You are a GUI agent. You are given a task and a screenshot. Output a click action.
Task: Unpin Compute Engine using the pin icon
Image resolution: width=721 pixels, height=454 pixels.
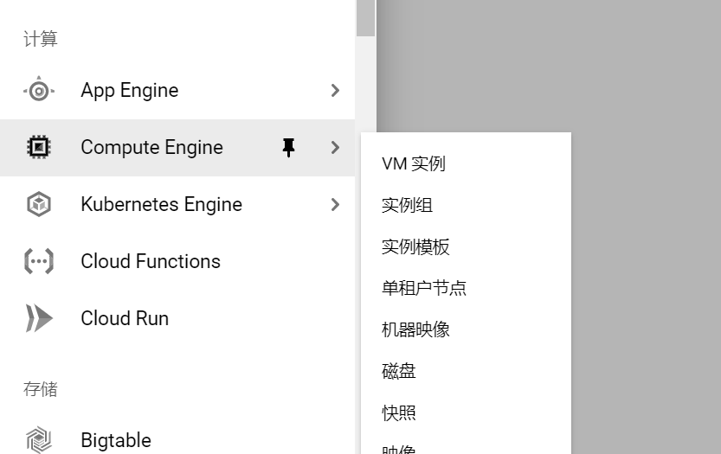(x=289, y=148)
